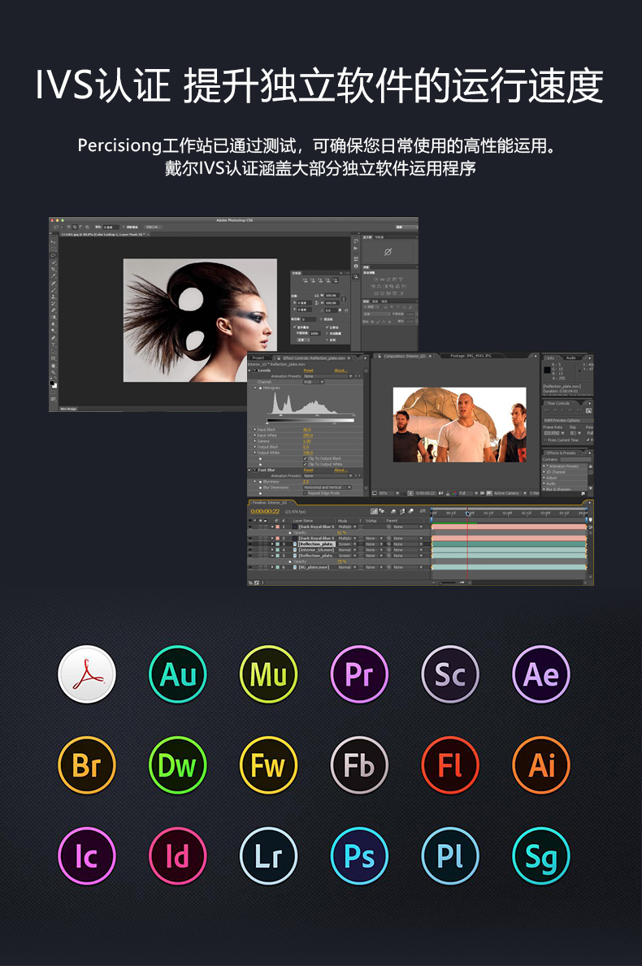Image resolution: width=642 pixels, height=966 pixels.
Task: Enable From Current Time checkbox
Action: coord(545,440)
